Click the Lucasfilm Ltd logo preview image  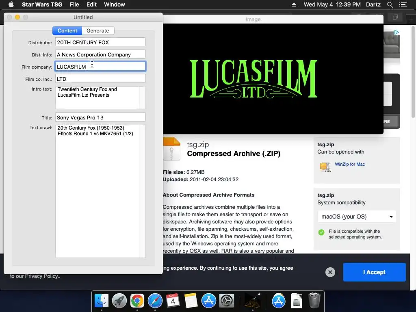pos(253,79)
